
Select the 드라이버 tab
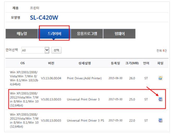point(54,34)
